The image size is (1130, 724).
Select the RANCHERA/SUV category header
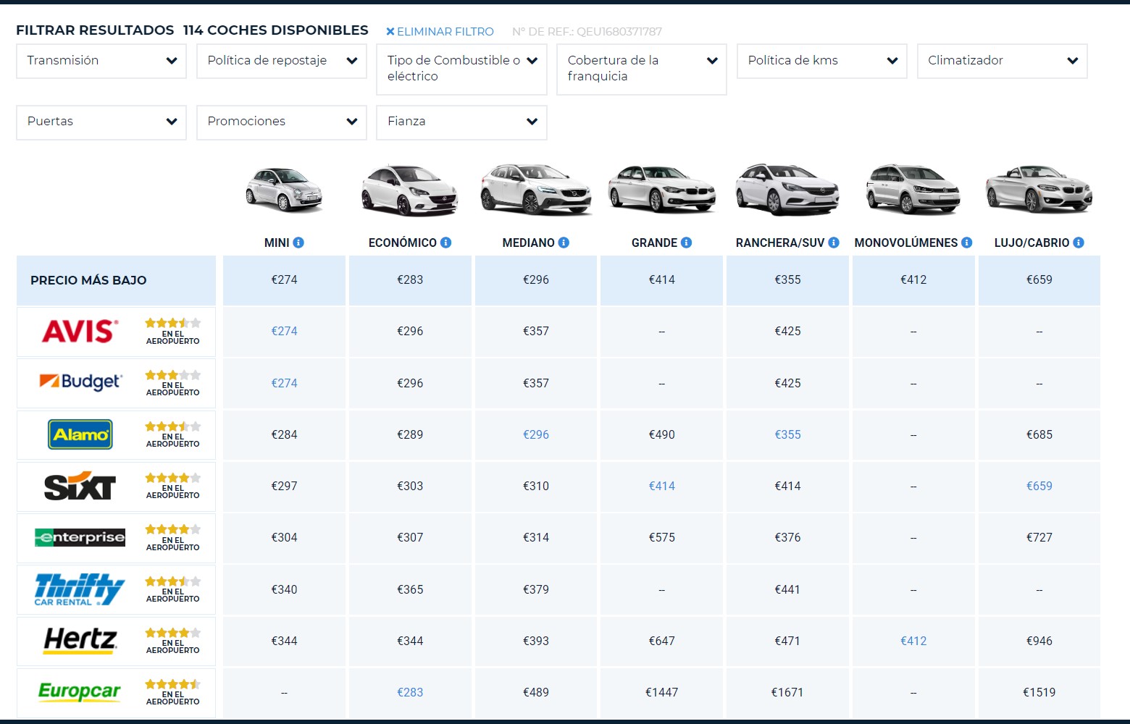coord(780,243)
